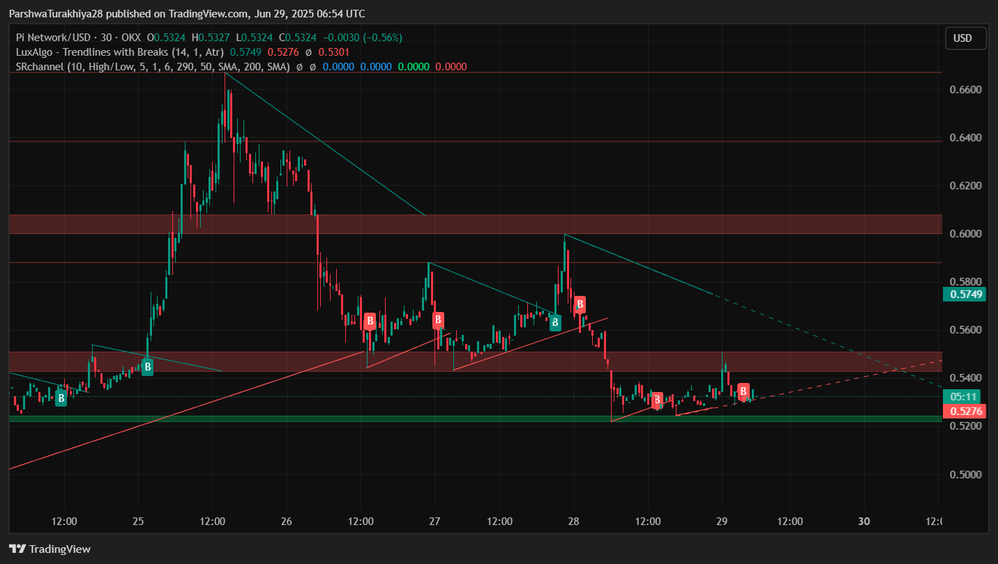Click the leftmost green B breakout marker
The width and height of the screenshot is (998, 564).
[61, 398]
